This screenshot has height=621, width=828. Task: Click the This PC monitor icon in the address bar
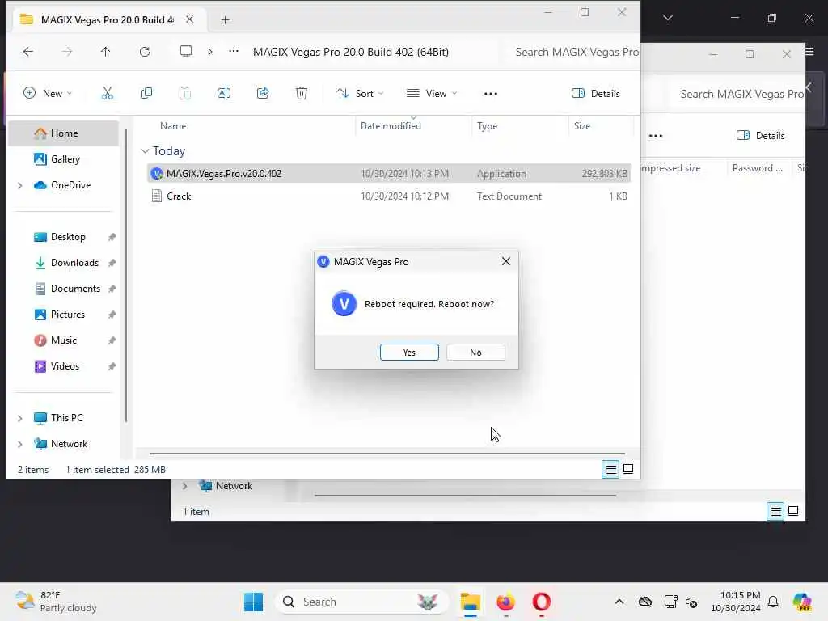pyautogui.click(x=186, y=51)
